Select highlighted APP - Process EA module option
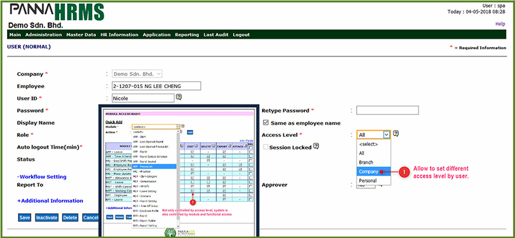515x238 pixels. pyautogui.click(x=154, y=167)
